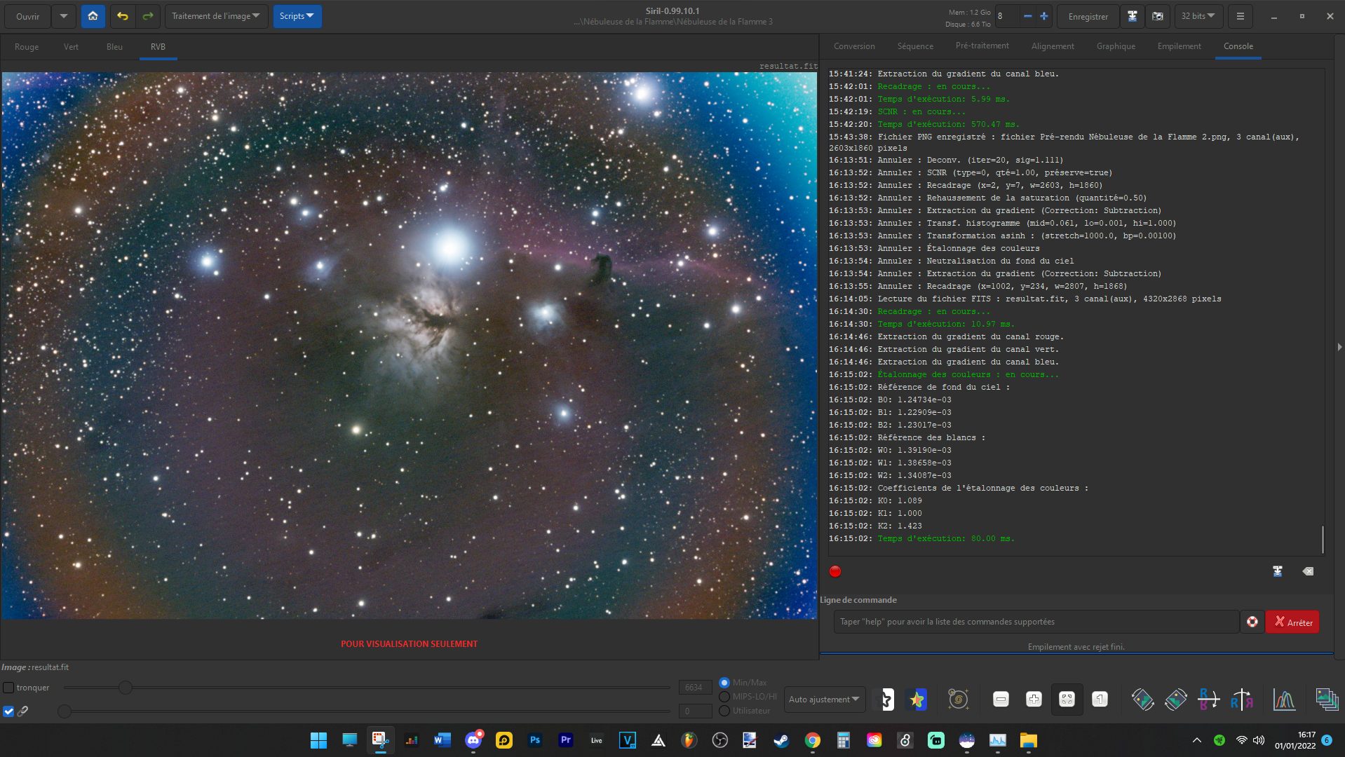Switch to the Bleu channel tab

114,47
